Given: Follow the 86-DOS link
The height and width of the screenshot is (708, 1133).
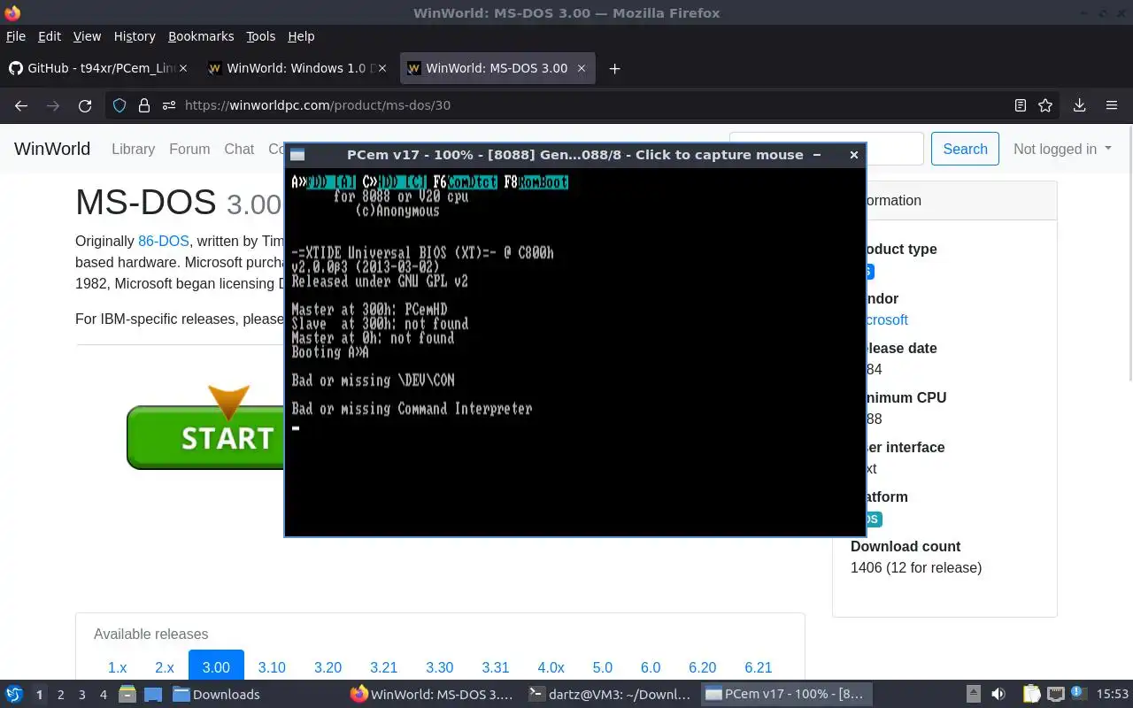Looking at the screenshot, I should pos(164,241).
